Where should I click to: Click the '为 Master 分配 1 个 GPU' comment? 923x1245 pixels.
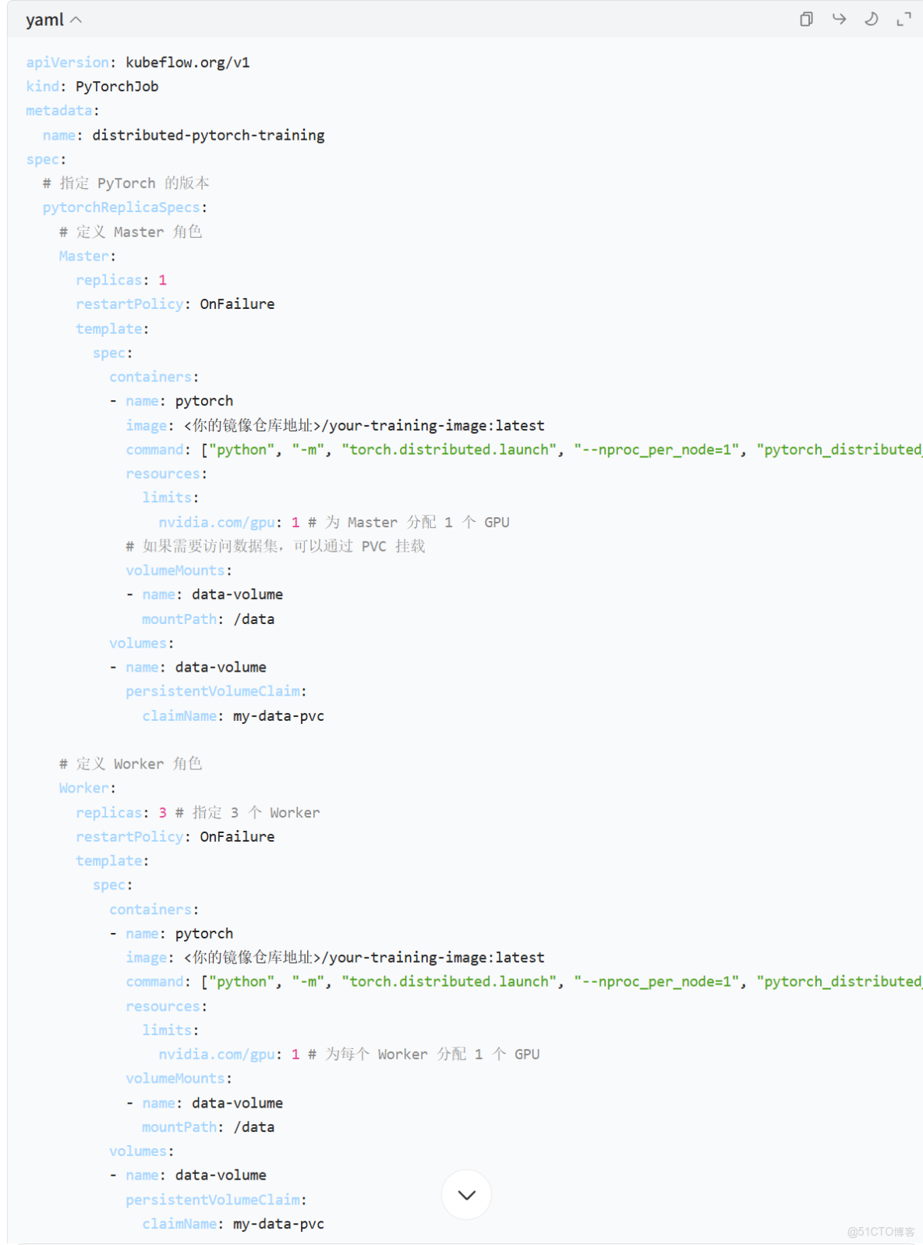coord(409,522)
